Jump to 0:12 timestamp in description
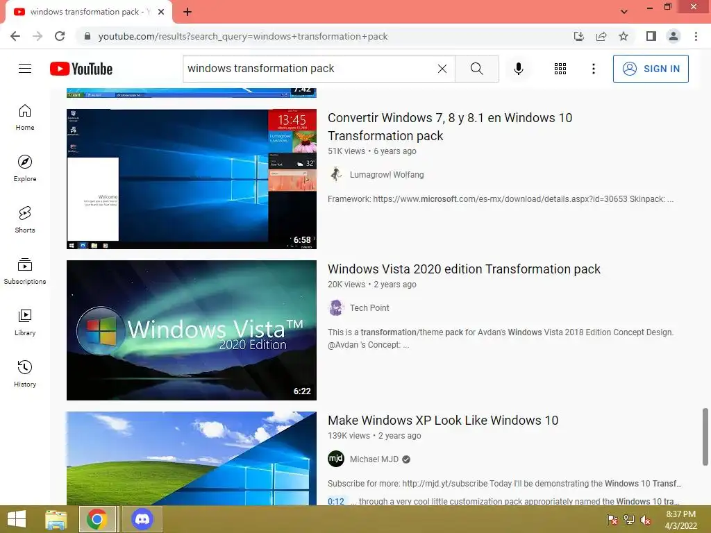Image resolution: width=711 pixels, height=533 pixels. tap(336, 501)
